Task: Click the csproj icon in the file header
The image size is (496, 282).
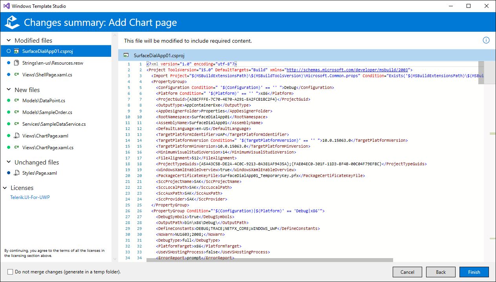Action: pyautogui.click(x=126, y=55)
